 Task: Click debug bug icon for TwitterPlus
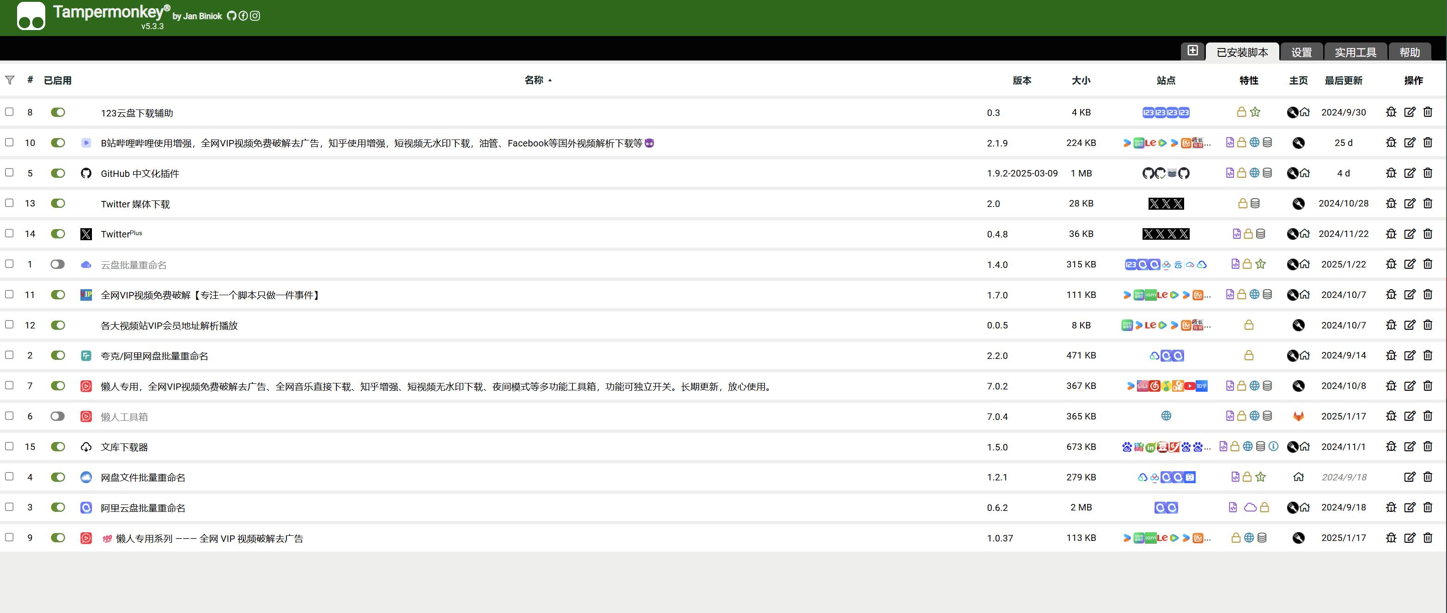point(1391,234)
